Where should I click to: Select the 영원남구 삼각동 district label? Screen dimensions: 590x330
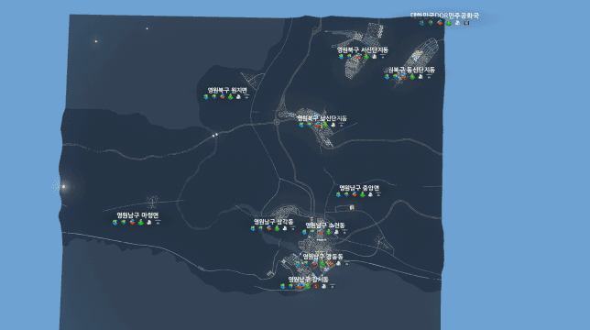click(274, 222)
